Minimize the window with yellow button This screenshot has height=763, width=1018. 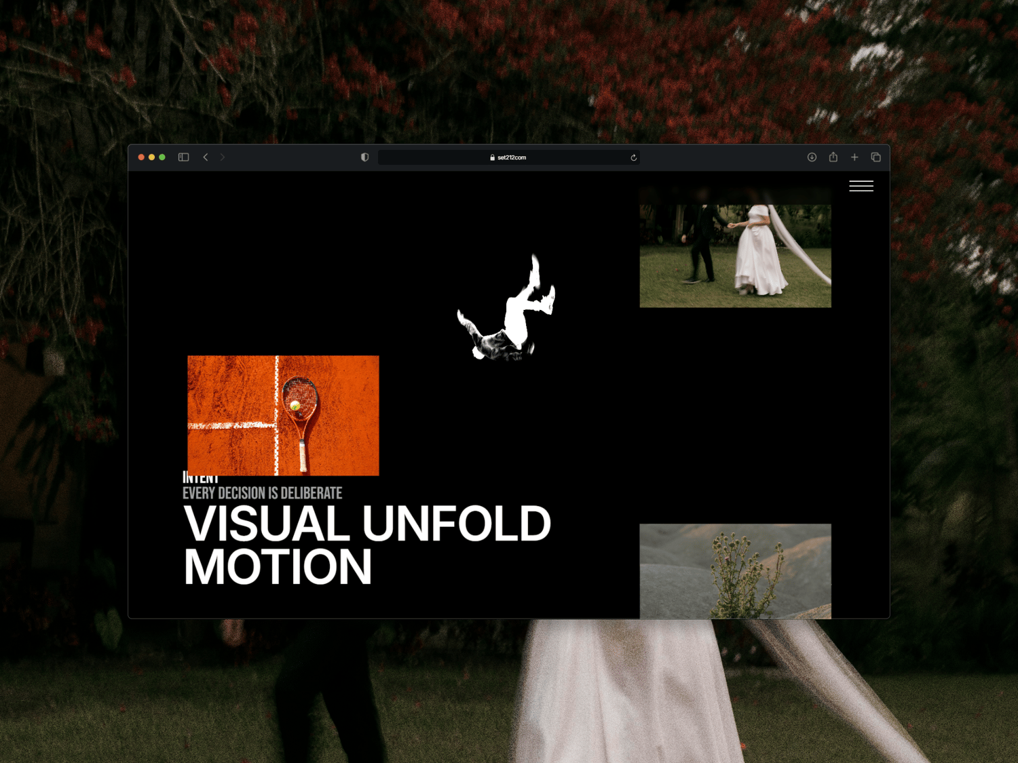151,157
